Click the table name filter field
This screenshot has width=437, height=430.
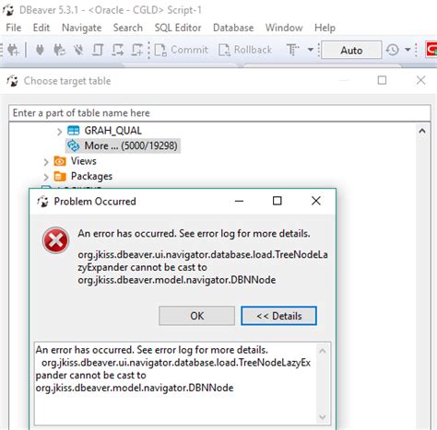pos(219,113)
